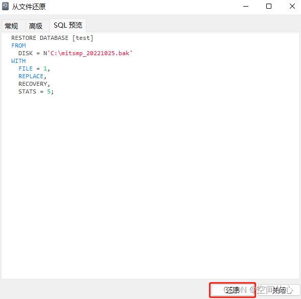Select the SQL 预览 tab
Viewport: 301px width, 299px height.
(68, 25)
